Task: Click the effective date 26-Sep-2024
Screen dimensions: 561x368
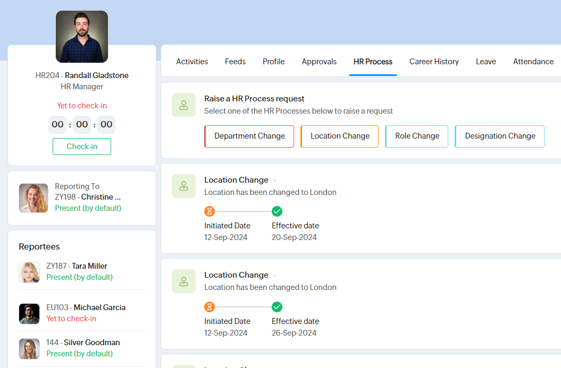Action: coord(294,332)
